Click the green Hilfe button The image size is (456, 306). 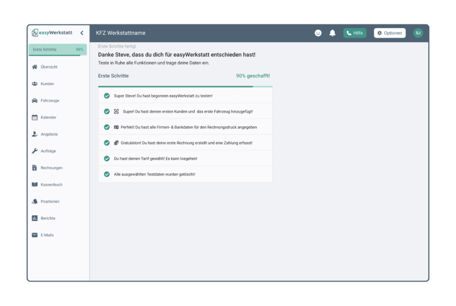[x=354, y=33]
